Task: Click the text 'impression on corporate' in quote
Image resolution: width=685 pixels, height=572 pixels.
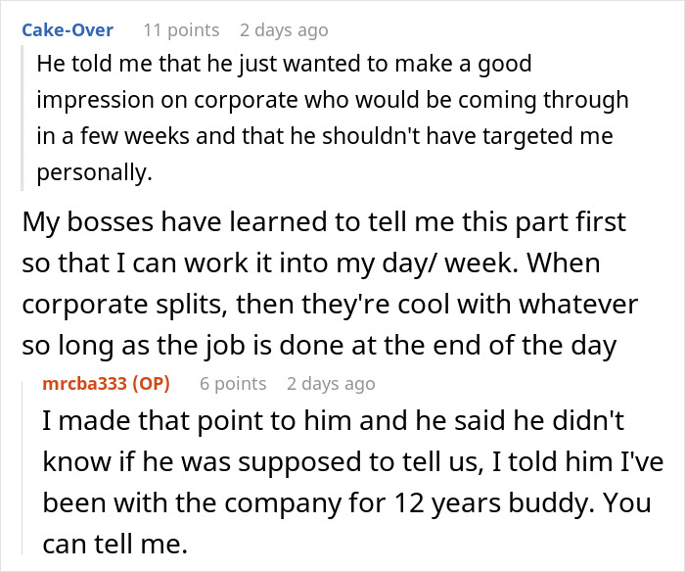Action: tap(167, 100)
